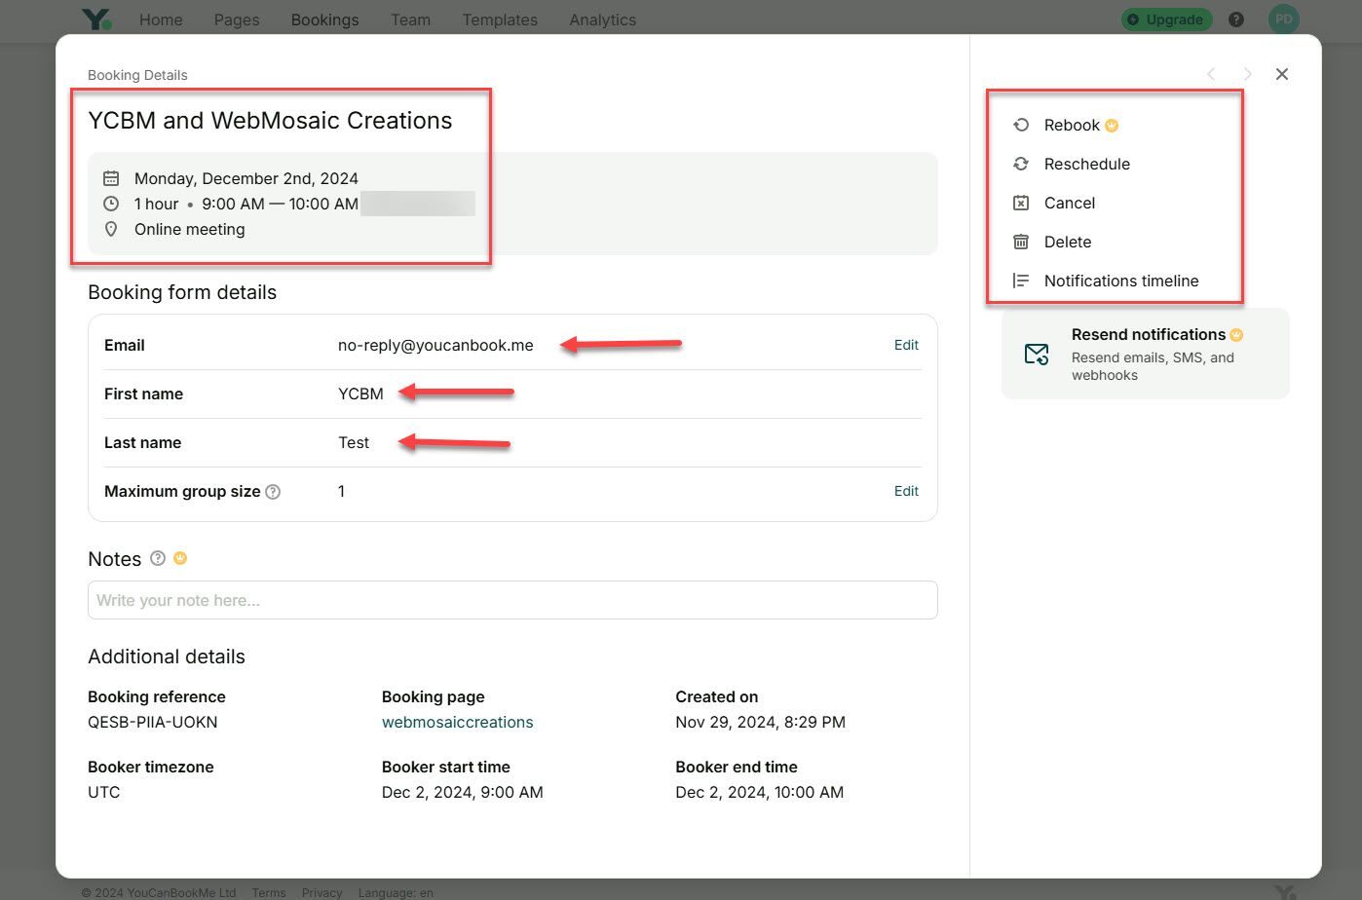The image size is (1362, 900).
Task: Click the Delete trash can icon
Action: coord(1021,242)
